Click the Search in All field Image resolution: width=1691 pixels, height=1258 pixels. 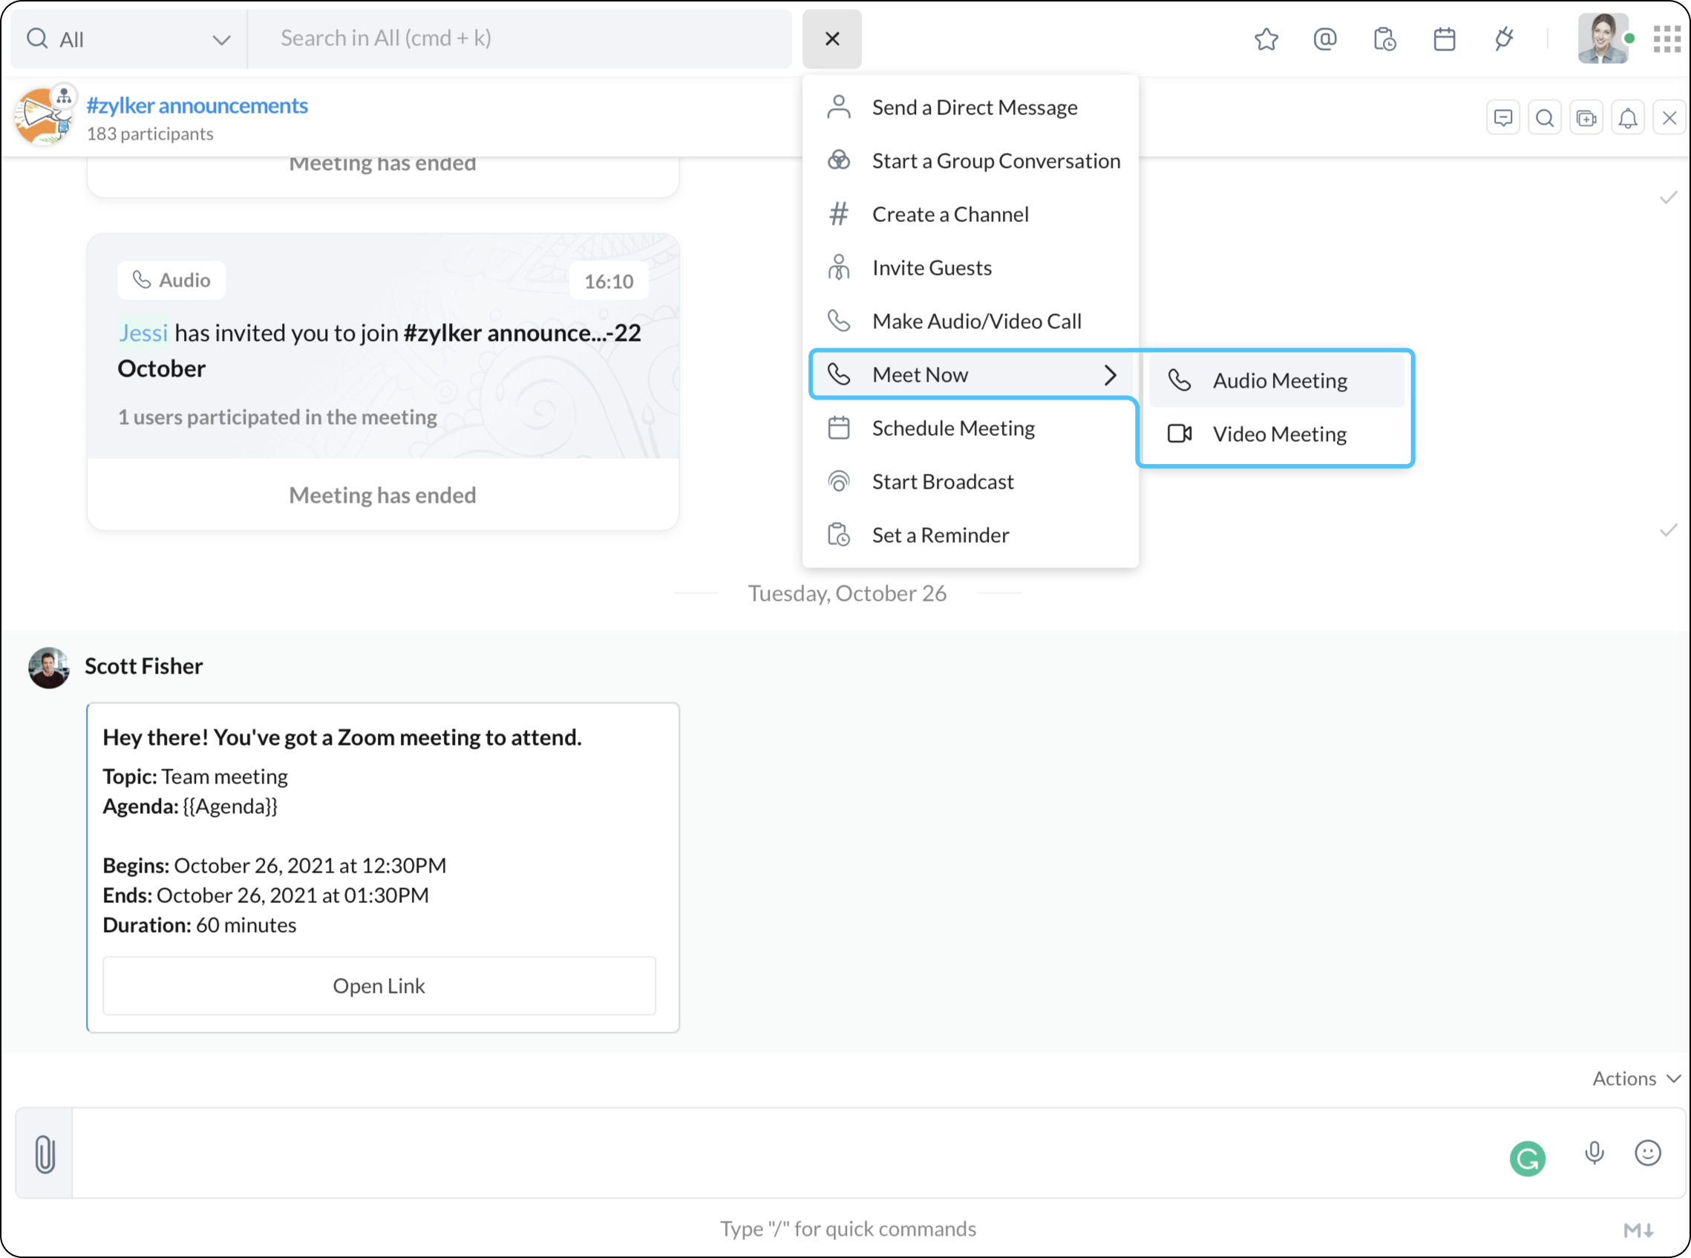tap(520, 39)
